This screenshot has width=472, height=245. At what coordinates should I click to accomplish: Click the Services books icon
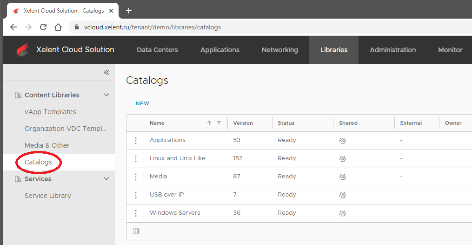18,179
